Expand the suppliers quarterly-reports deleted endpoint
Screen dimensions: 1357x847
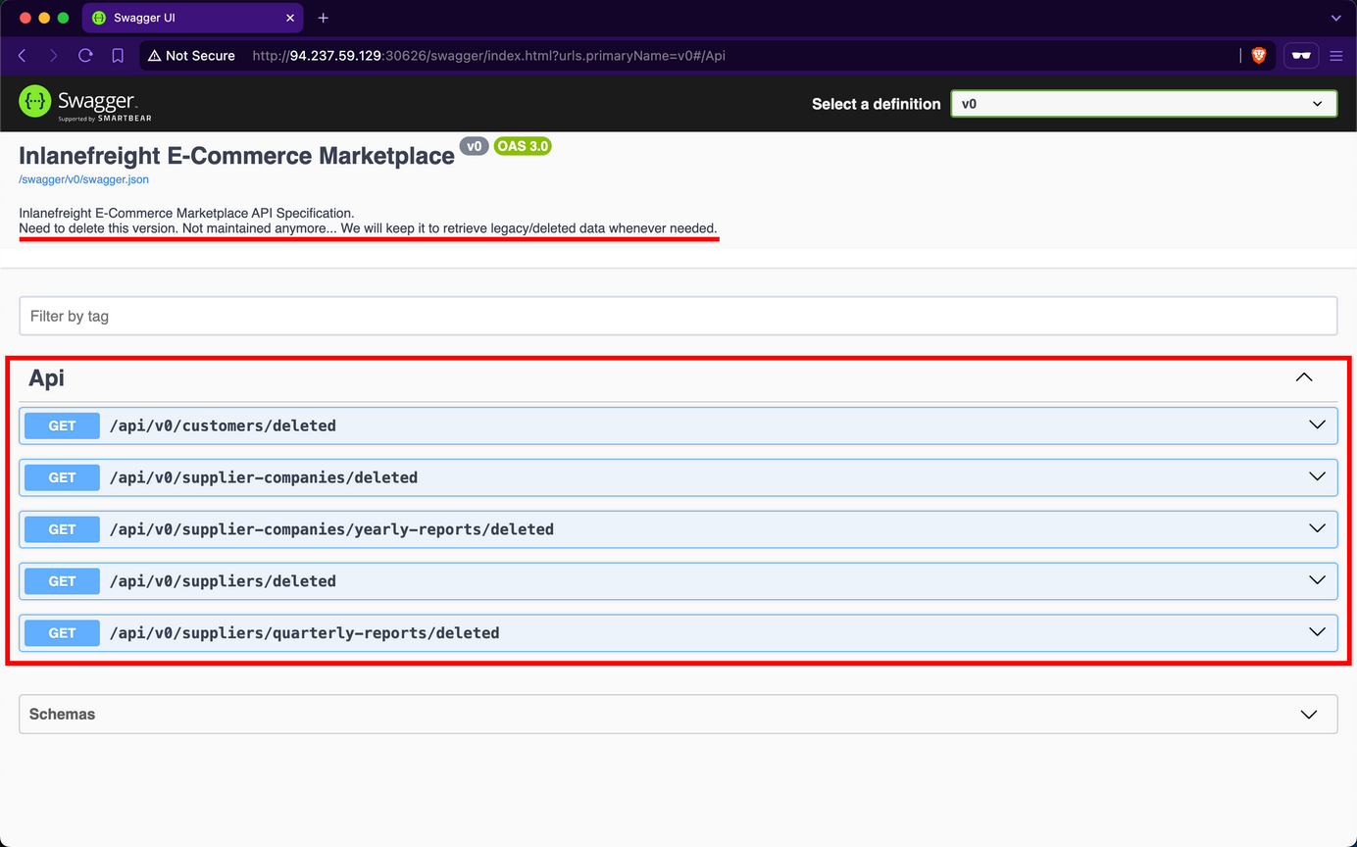coord(1316,632)
